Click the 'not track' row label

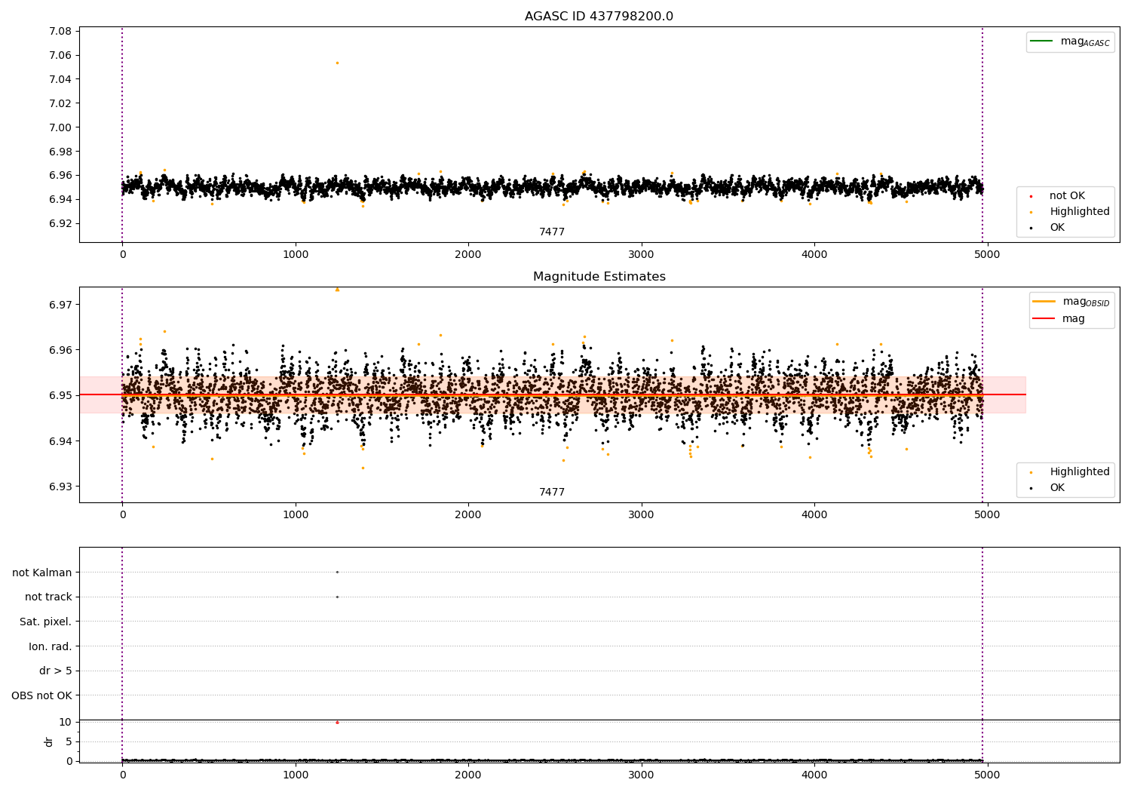[x=48, y=597]
